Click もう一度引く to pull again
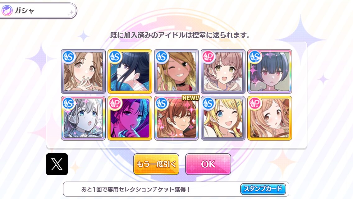The image size is (353, 199). (156, 164)
